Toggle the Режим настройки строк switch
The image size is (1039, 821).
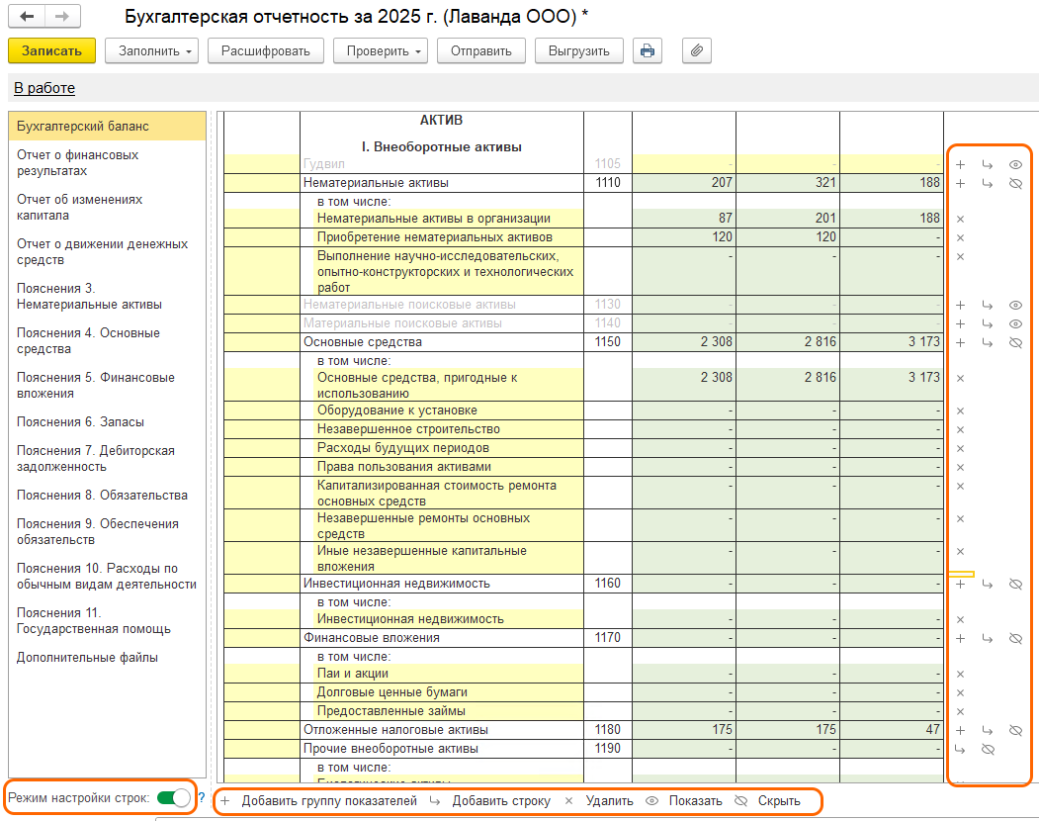173,797
